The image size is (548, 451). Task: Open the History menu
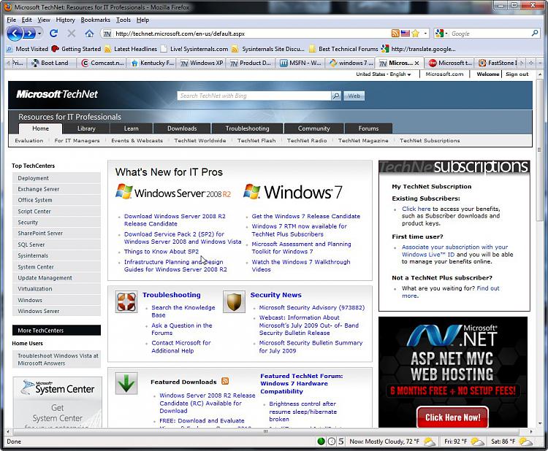(65, 20)
